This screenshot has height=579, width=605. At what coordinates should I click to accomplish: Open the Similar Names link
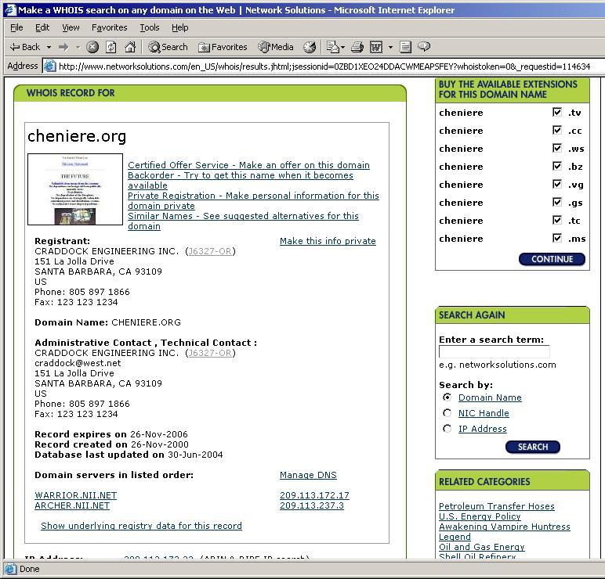click(243, 221)
